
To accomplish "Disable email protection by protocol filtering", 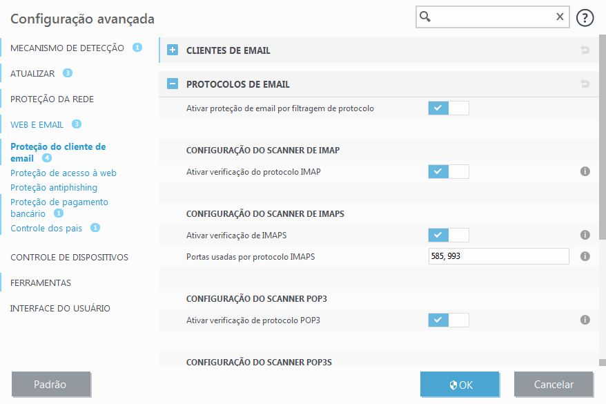I will [x=449, y=108].
